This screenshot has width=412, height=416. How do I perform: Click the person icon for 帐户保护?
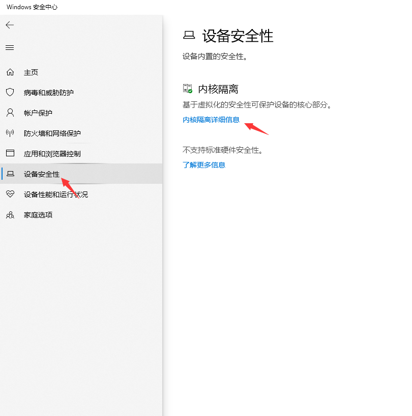[x=10, y=113]
